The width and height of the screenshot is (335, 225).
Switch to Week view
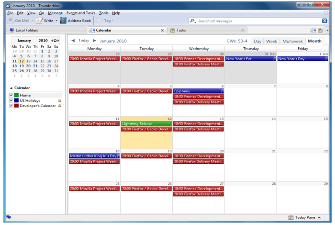[271, 41]
